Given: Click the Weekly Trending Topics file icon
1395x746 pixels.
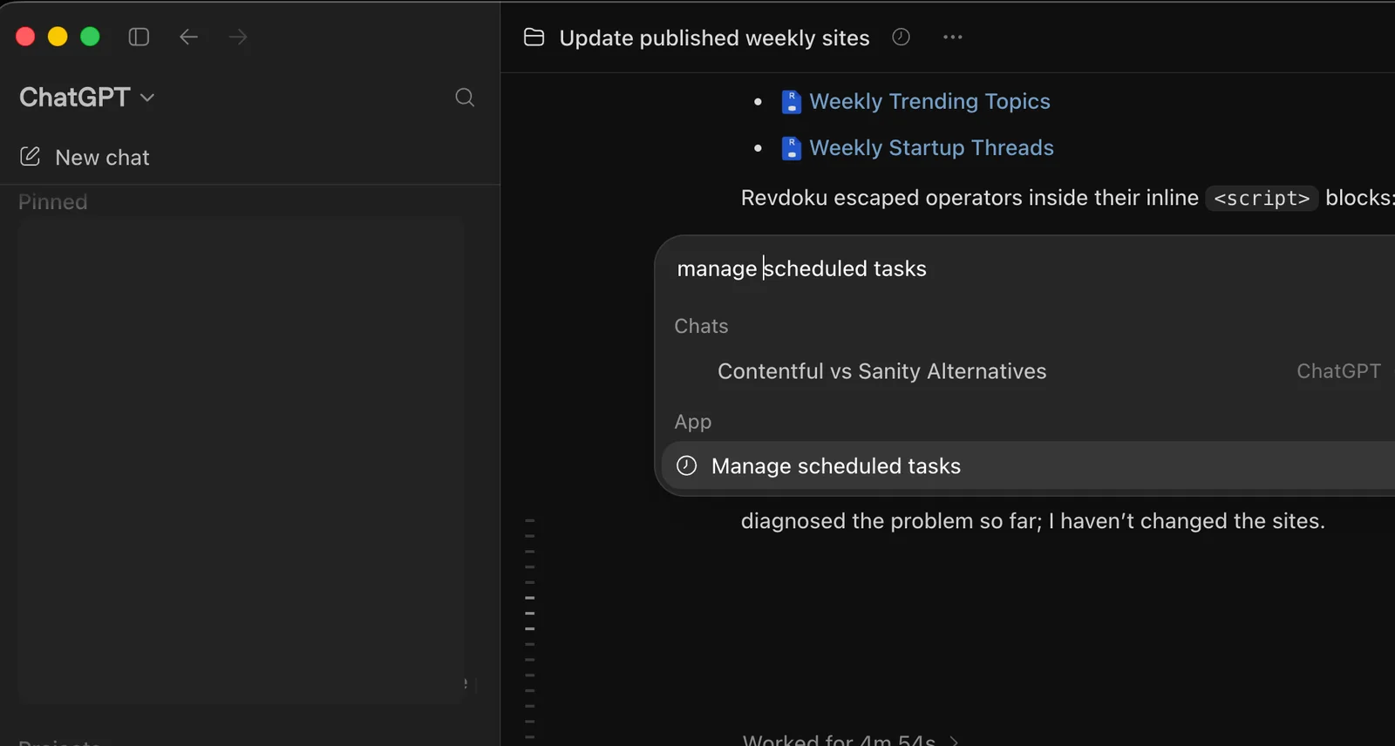Looking at the screenshot, I should 791,102.
